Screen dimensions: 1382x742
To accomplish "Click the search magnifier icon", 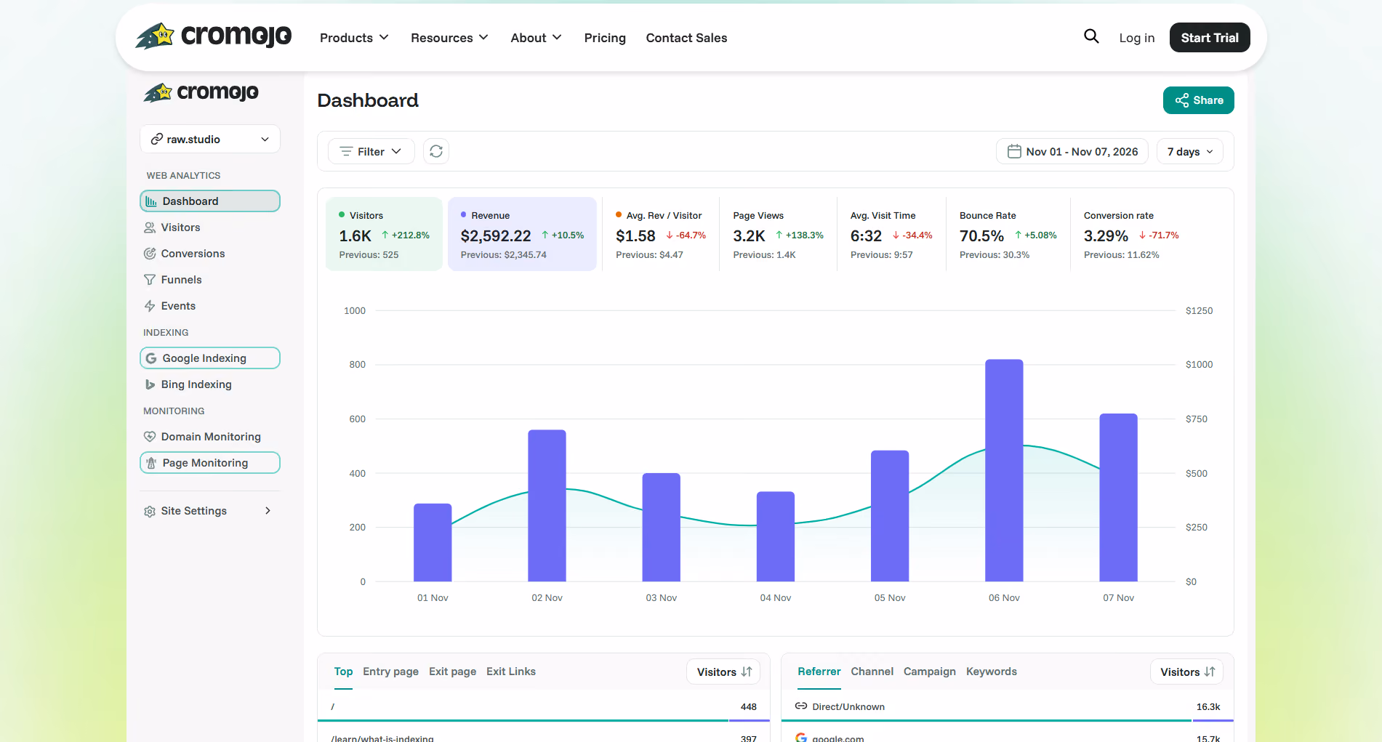I will (x=1091, y=36).
